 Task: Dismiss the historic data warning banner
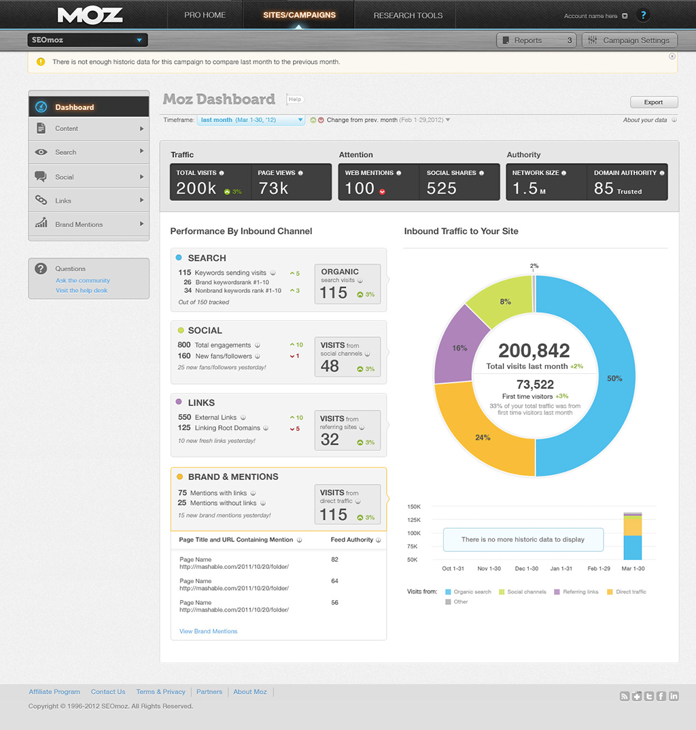pos(672,56)
